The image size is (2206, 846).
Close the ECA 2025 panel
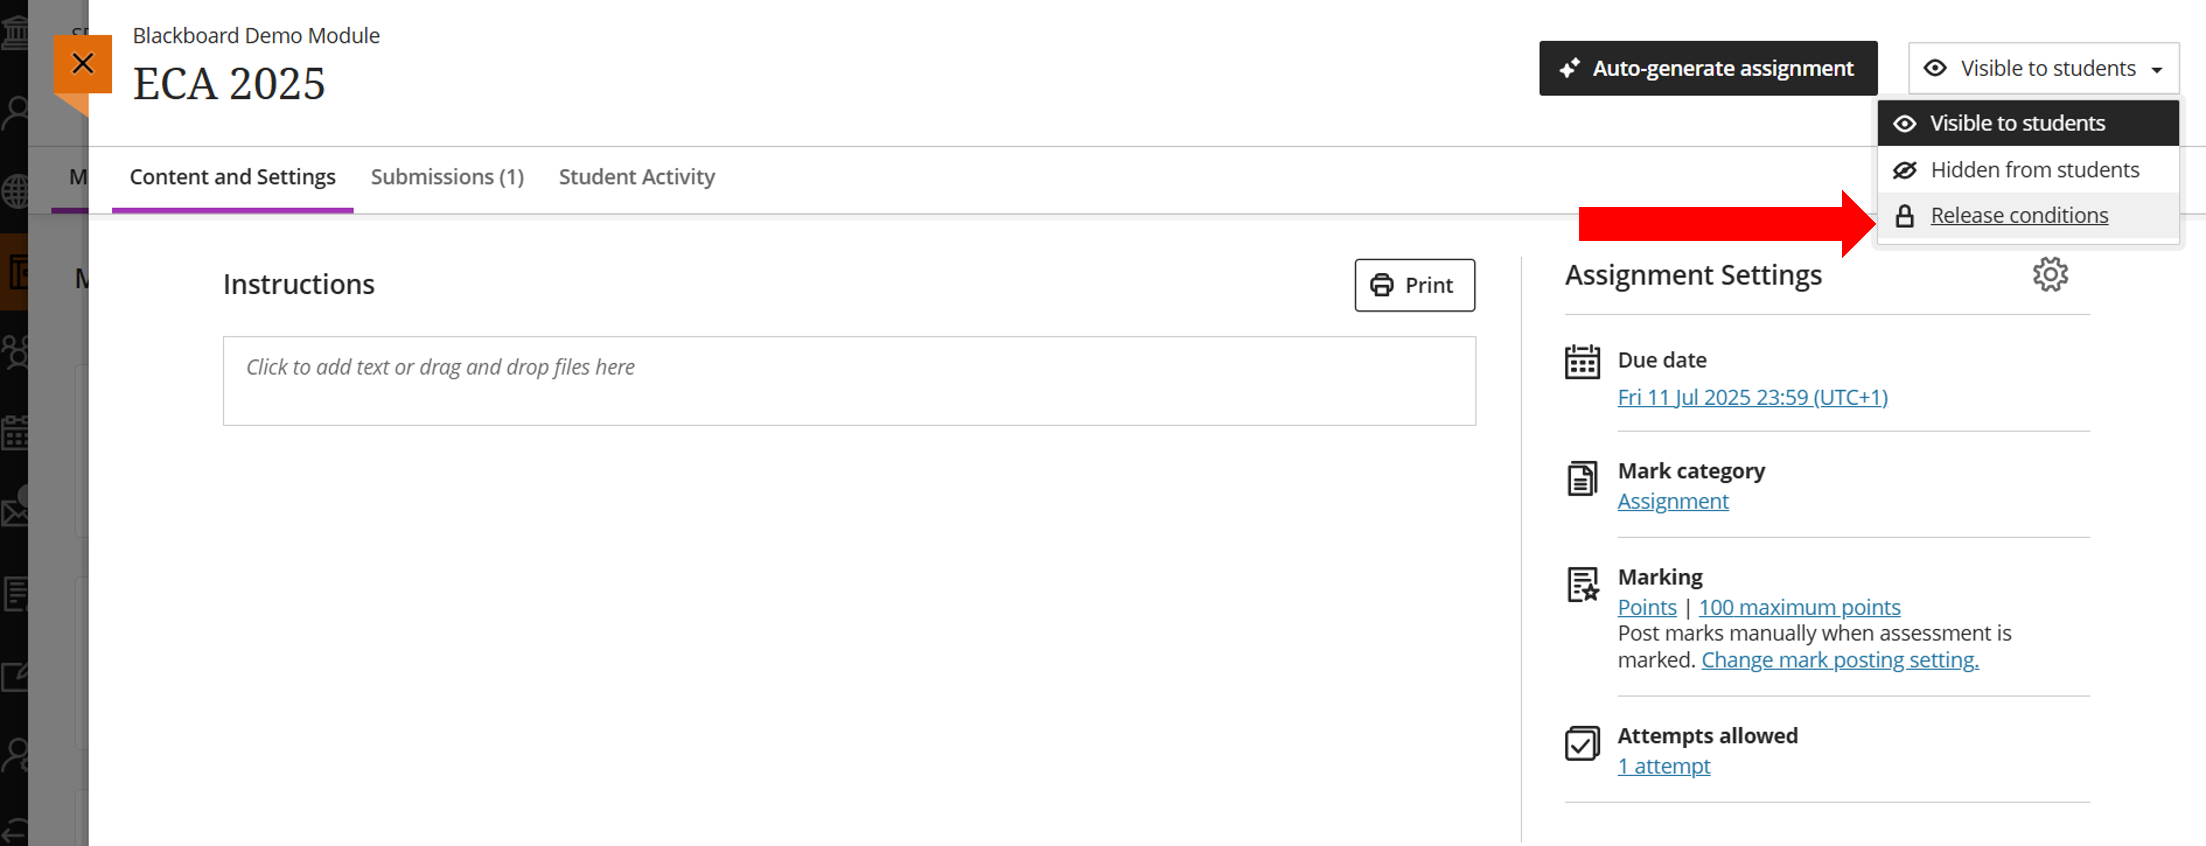tap(83, 63)
